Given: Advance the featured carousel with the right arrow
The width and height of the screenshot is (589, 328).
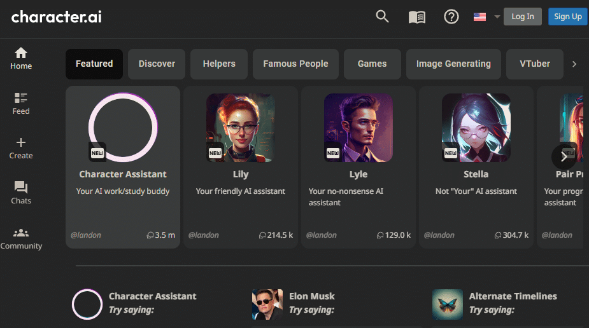Looking at the screenshot, I should point(564,157).
